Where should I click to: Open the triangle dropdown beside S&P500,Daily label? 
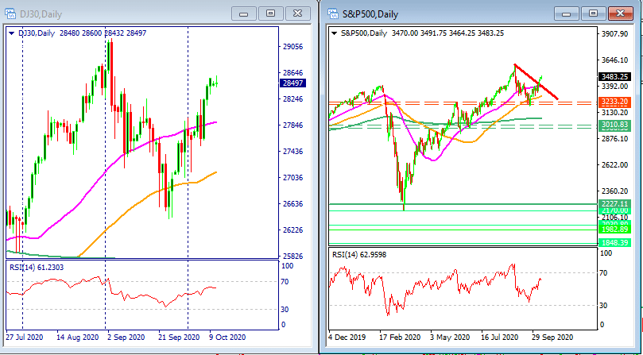(x=334, y=33)
